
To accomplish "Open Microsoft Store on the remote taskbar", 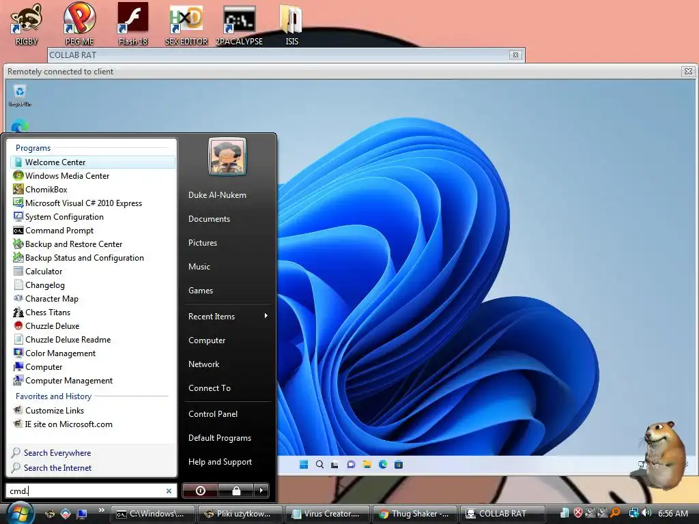I will [399, 465].
